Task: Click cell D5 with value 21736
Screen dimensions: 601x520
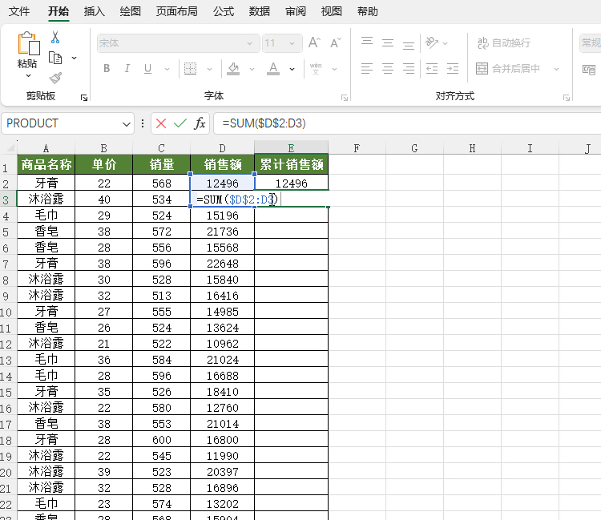Action: coord(222,232)
